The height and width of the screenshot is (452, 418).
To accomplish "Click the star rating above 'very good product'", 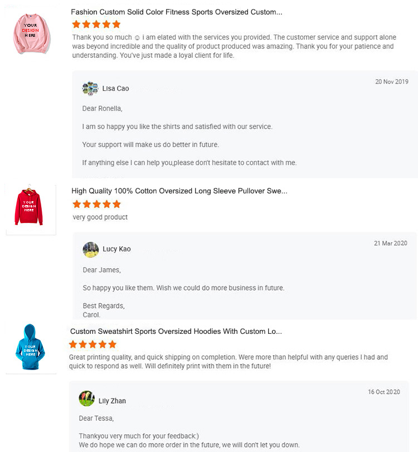I will click(96, 205).
